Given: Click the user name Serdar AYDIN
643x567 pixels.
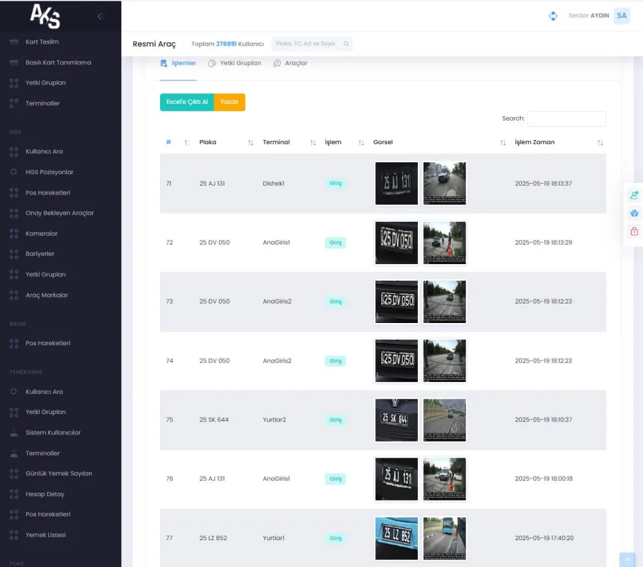Looking at the screenshot, I should pos(589,15).
